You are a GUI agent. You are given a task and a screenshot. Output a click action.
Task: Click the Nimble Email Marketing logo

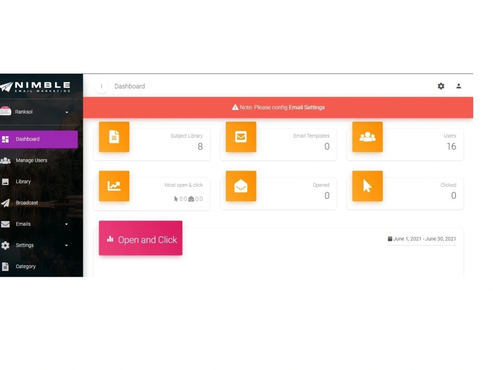tap(35, 86)
